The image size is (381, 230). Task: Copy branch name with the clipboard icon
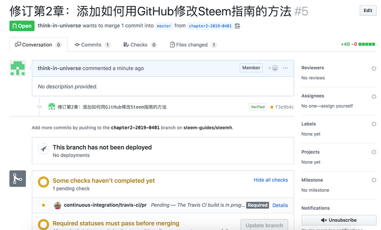pyautogui.click(x=238, y=26)
